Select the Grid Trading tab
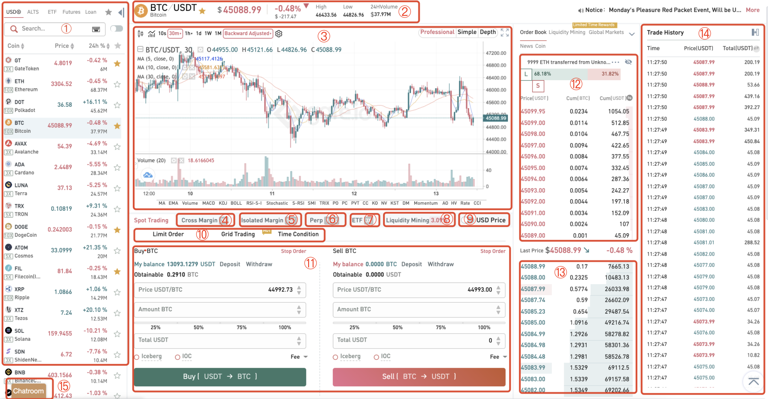This screenshot has width=768, height=399. tap(238, 234)
